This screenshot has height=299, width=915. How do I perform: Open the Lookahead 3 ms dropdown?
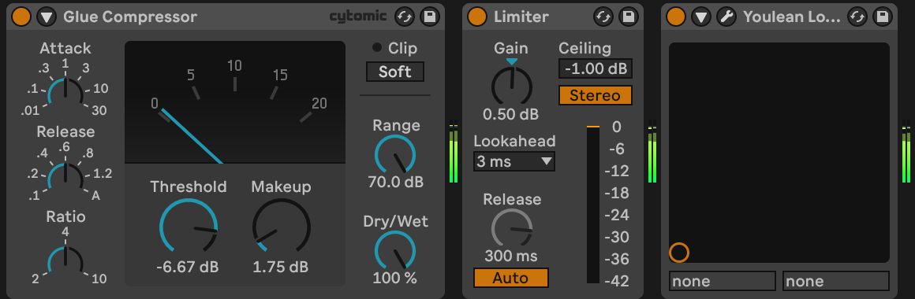pyautogui.click(x=514, y=161)
